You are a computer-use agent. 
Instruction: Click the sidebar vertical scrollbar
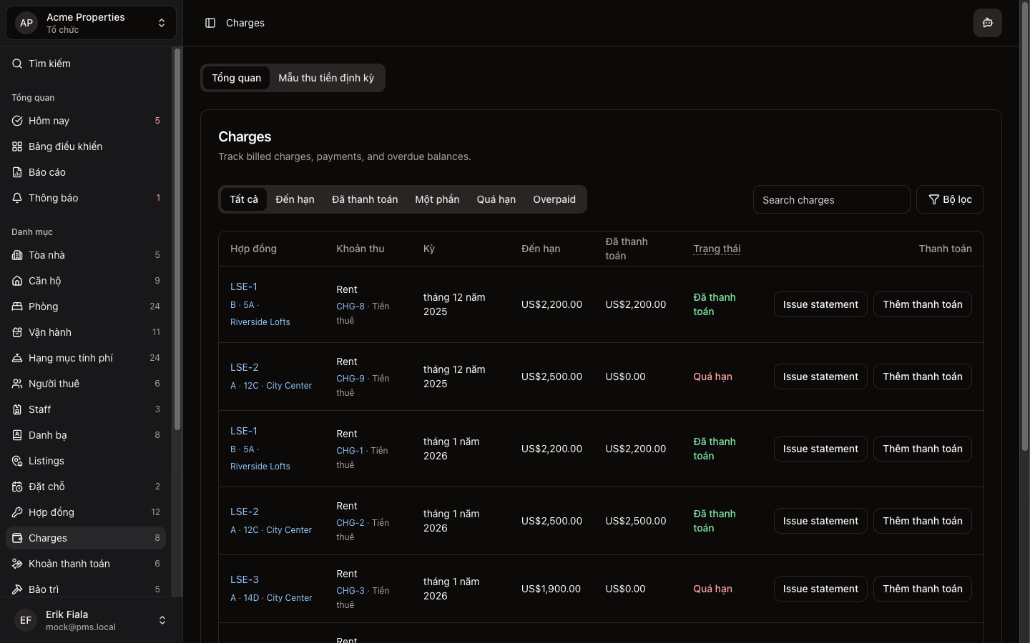tap(177, 239)
